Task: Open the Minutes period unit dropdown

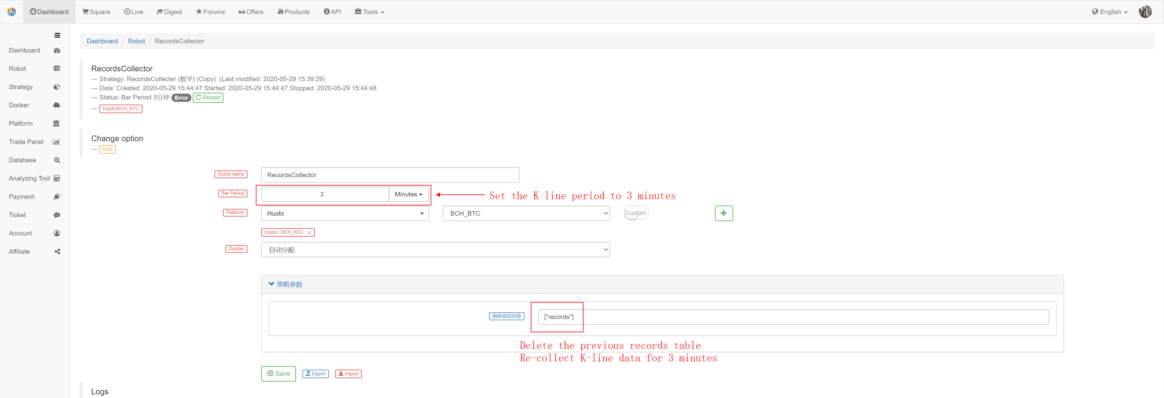Action: pyautogui.click(x=409, y=194)
